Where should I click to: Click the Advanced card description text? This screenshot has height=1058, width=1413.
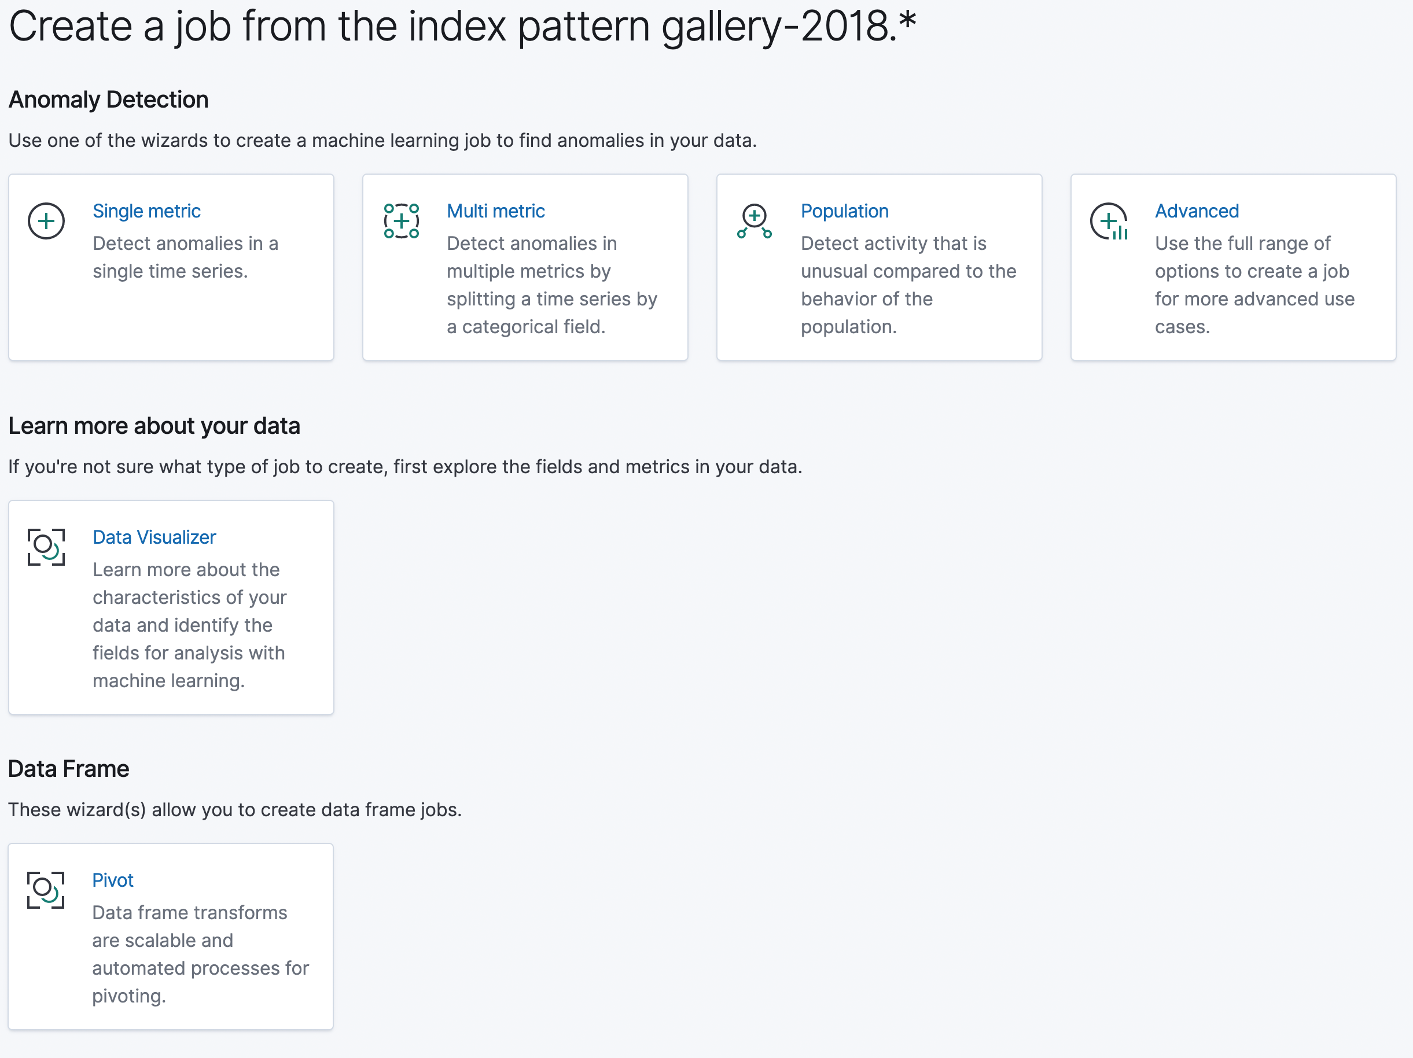[x=1254, y=285]
